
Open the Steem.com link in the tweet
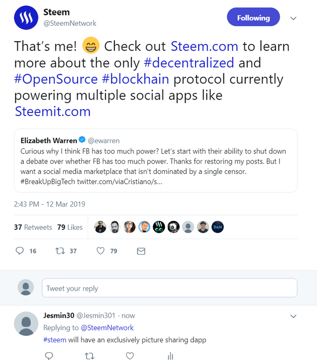pyautogui.click(x=205, y=46)
